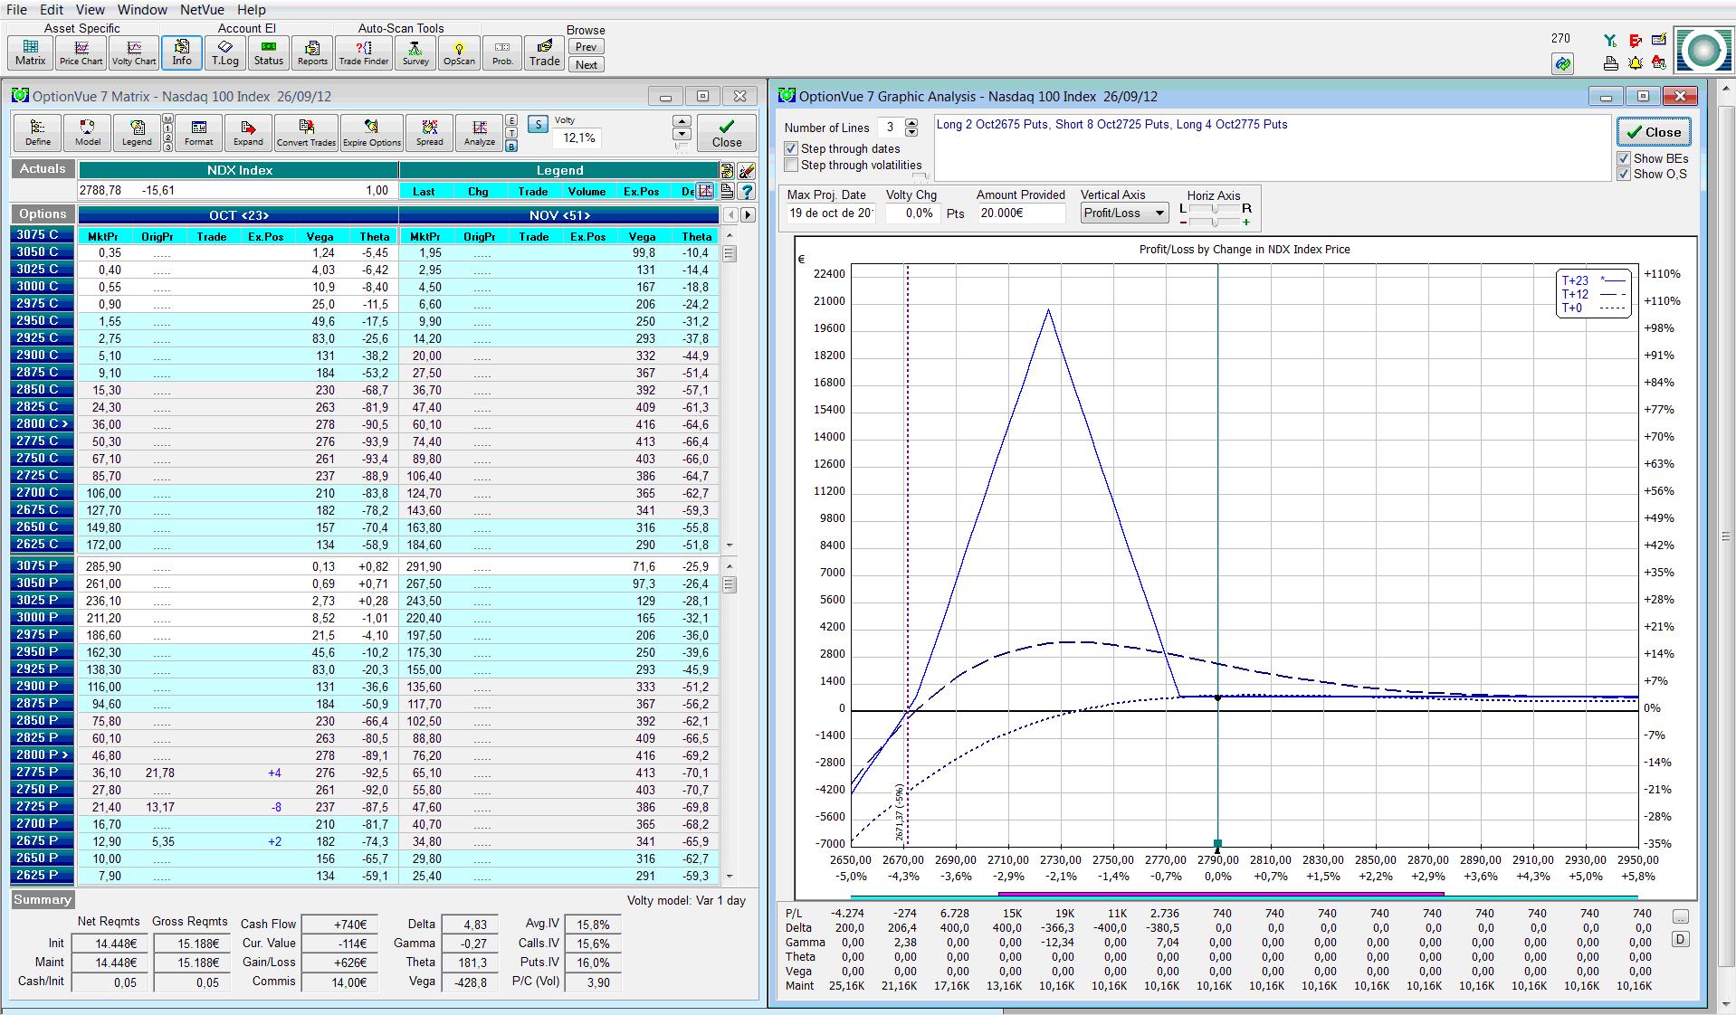Open the NetVue menu
This screenshot has height=1015, width=1736.
click(x=203, y=10)
